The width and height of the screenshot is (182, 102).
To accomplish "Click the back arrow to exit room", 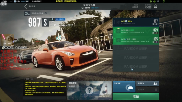I will click(x=26, y=6).
